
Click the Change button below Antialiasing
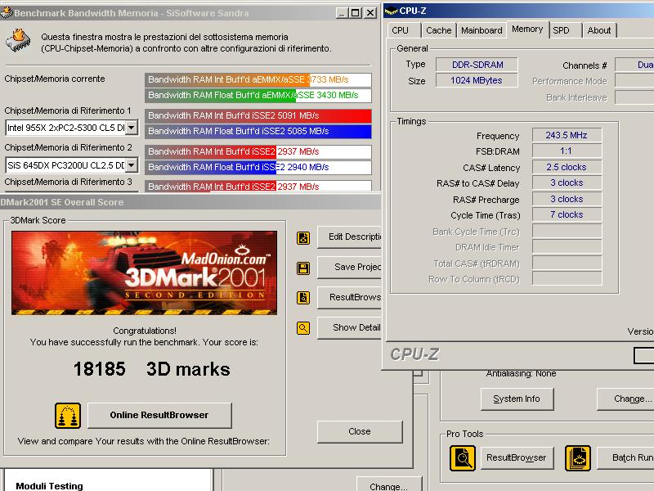point(625,399)
